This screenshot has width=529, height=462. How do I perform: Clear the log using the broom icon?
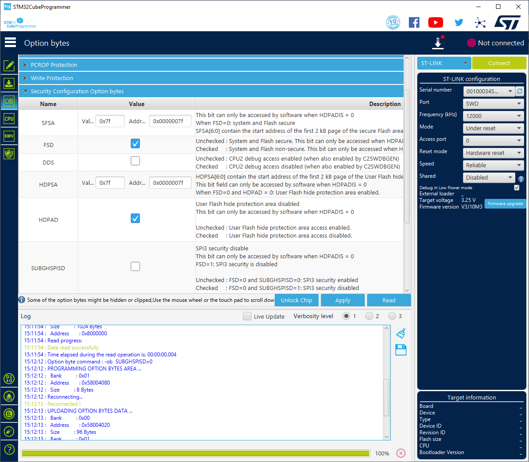[x=400, y=333]
